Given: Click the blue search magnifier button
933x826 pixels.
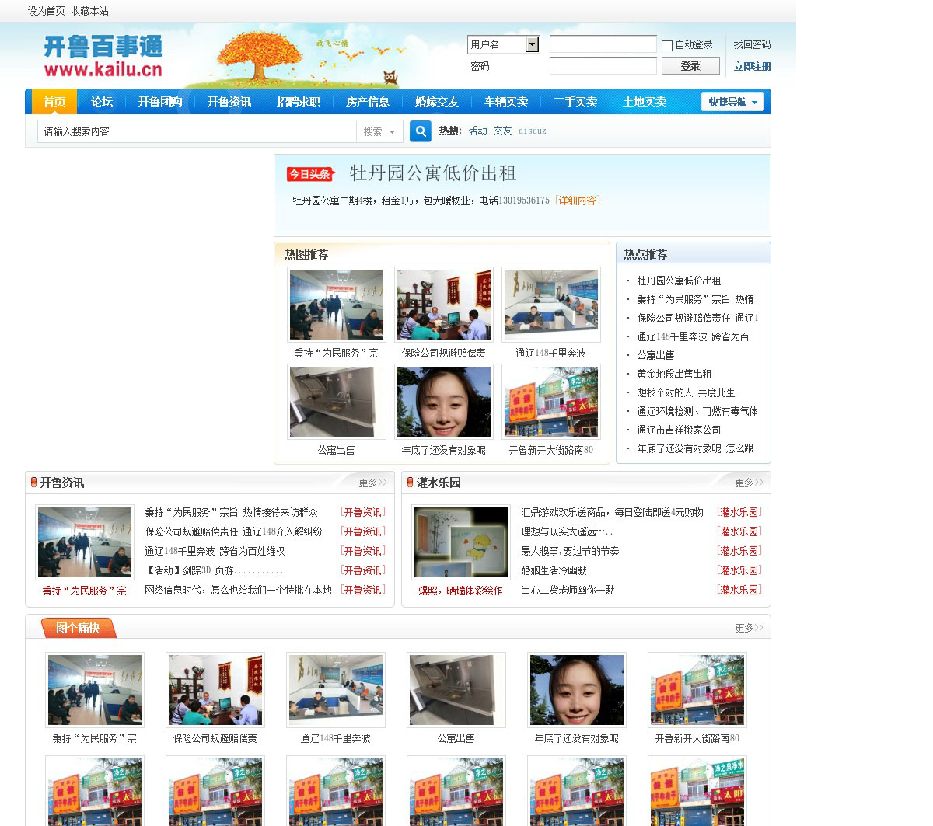Looking at the screenshot, I should coord(420,131).
